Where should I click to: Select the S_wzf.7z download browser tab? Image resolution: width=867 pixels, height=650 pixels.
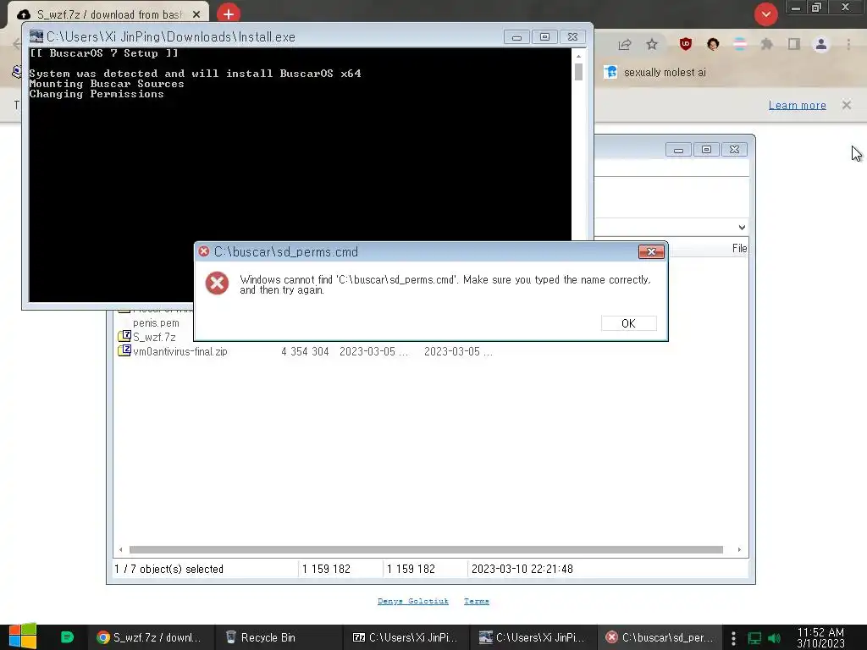point(108,15)
